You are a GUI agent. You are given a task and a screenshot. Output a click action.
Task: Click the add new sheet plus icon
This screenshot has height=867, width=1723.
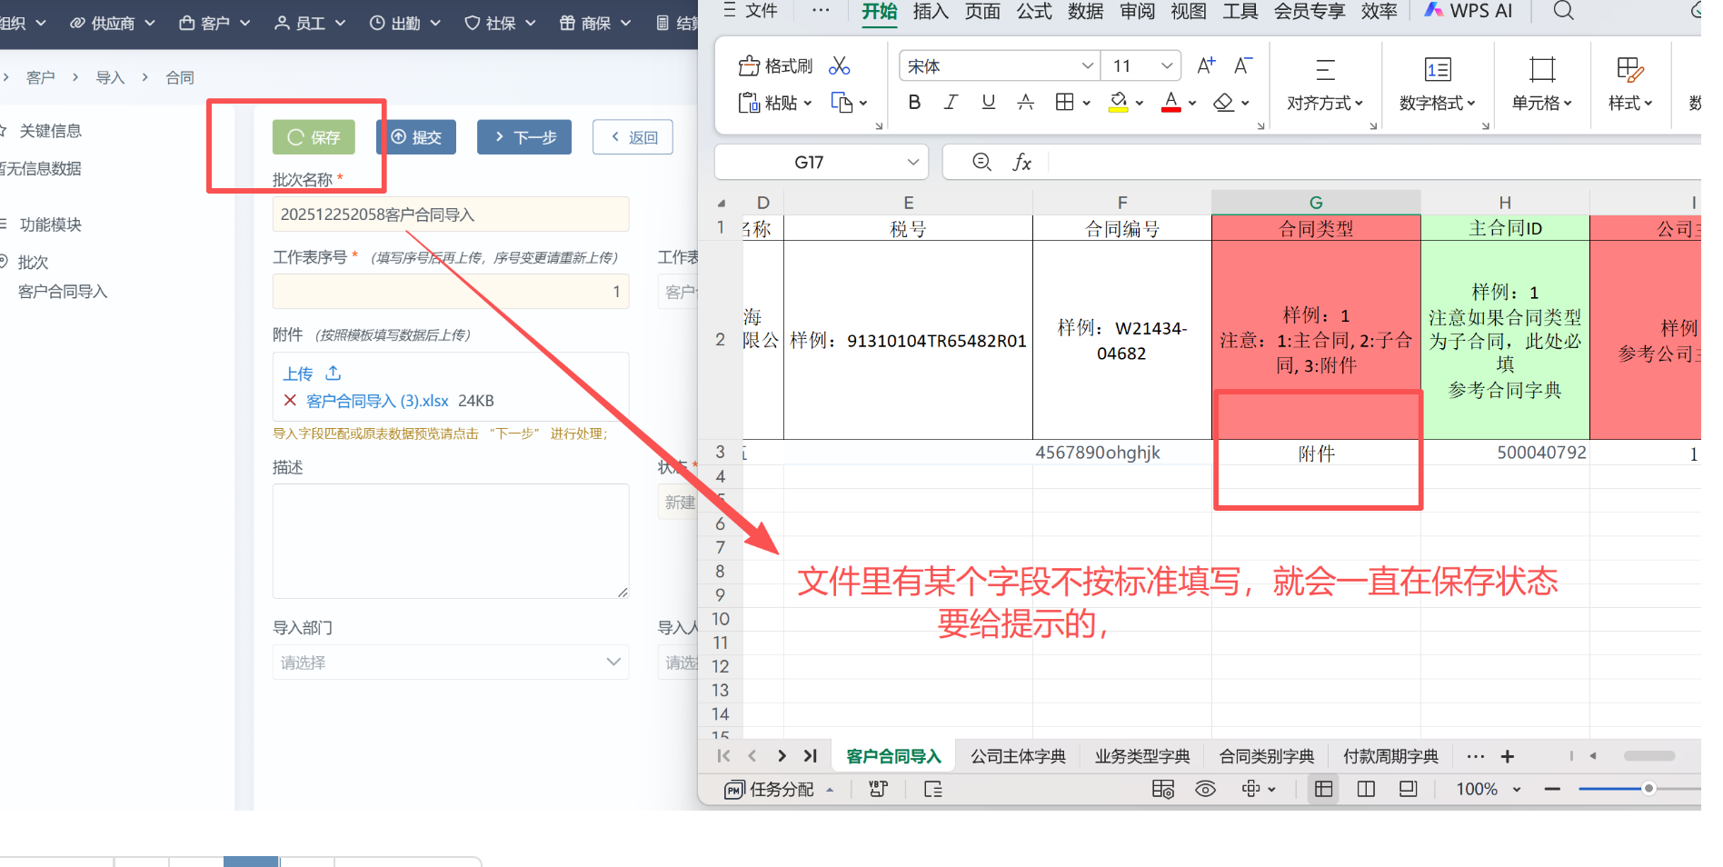(x=1507, y=756)
